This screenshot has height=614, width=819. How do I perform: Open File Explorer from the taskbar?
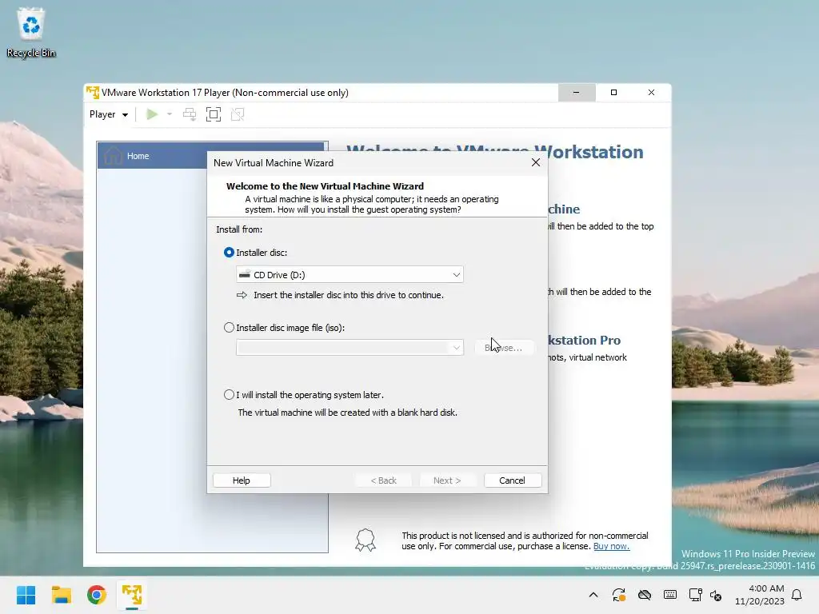click(x=61, y=595)
